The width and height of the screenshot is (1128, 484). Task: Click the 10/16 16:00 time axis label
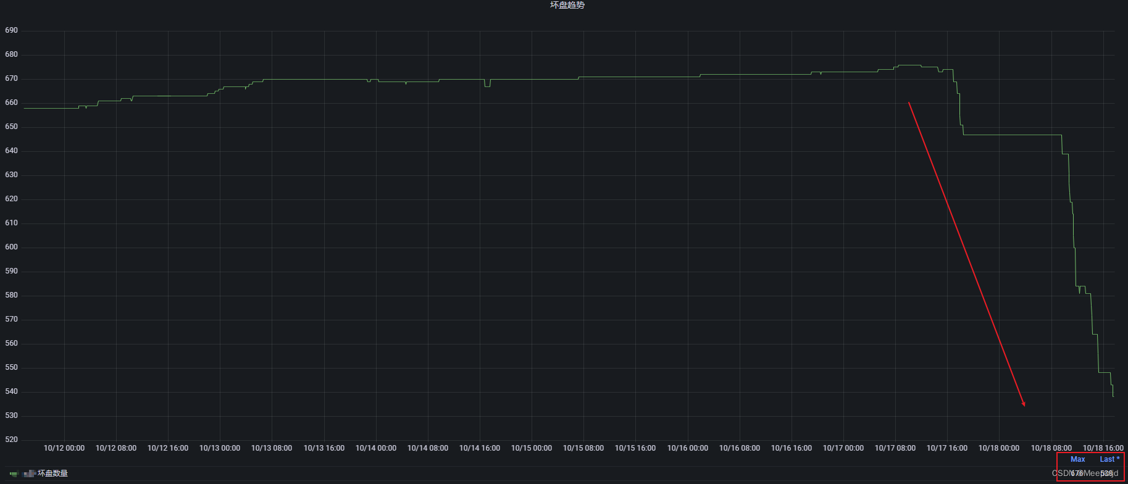coord(792,448)
